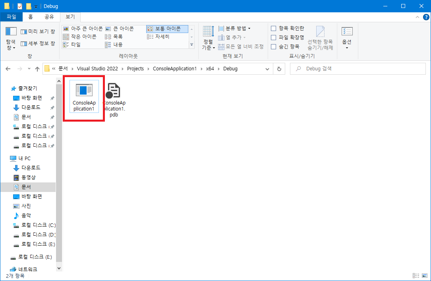Click x64 in the address breadcrumb

(x=210, y=69)
